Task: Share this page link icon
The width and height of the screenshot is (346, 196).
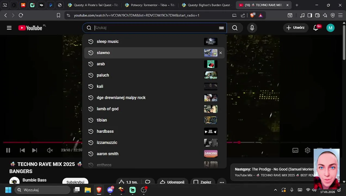Action: [x=243, y=16]
